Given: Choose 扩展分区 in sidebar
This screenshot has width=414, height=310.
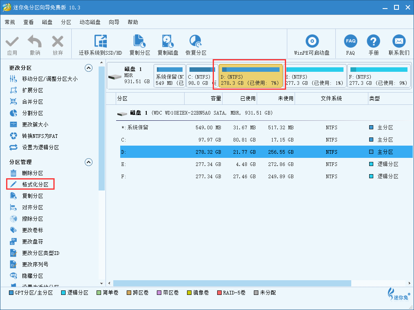Looking at the screenshot, I should coord(26,90).
